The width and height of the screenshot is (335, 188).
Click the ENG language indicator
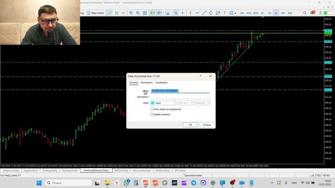(294, 183)
